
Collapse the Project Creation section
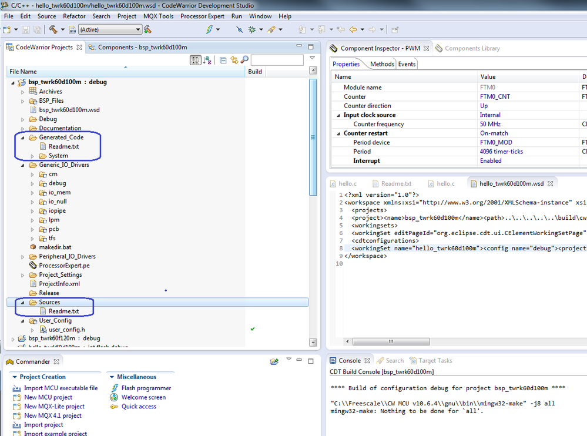click(x=15, y=377)
